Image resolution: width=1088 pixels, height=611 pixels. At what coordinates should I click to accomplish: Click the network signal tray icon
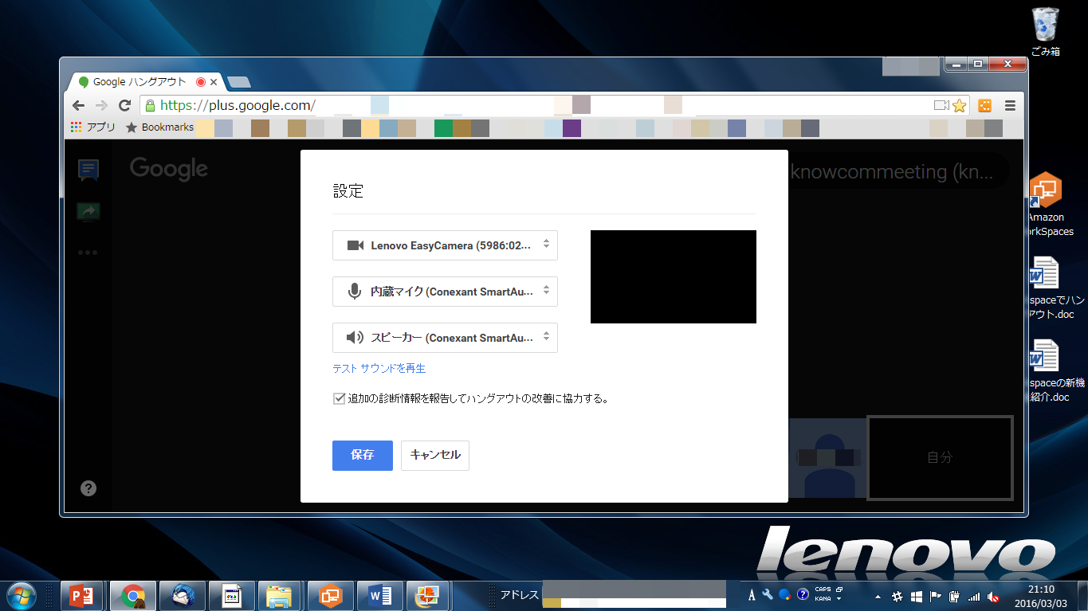click(974, 596)
